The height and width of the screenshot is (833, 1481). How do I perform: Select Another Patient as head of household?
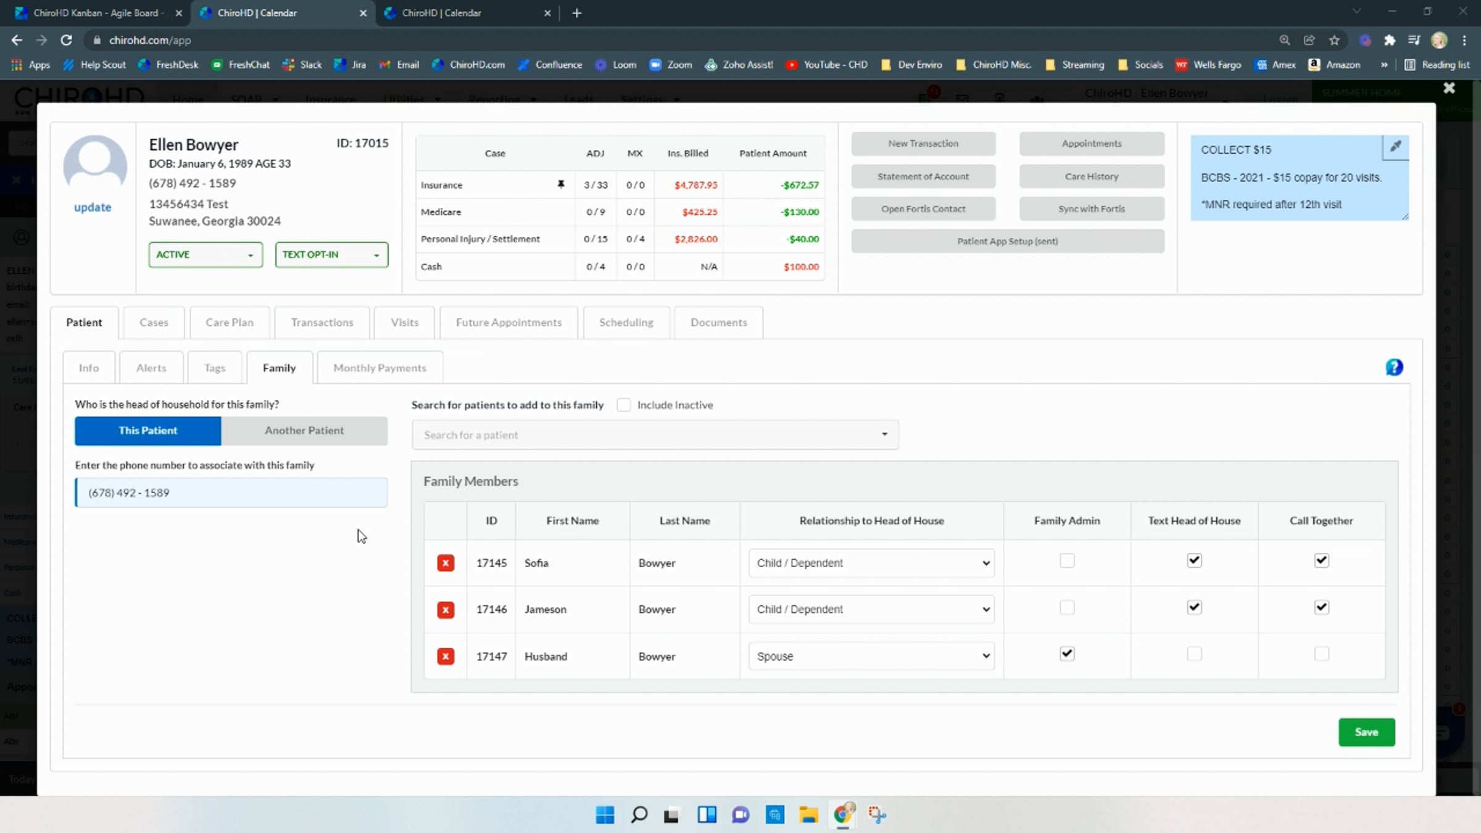(x=304, y=431)
